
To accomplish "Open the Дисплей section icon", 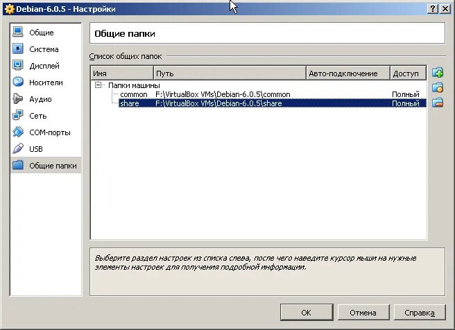I will click(x=18, y=65).
